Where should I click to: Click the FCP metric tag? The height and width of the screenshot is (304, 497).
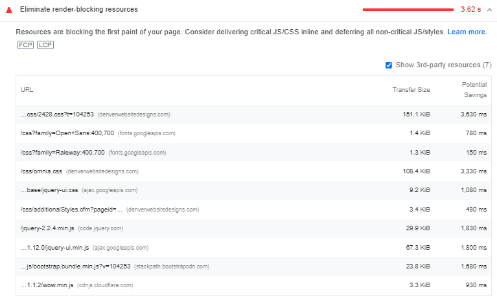click(25, 45)
